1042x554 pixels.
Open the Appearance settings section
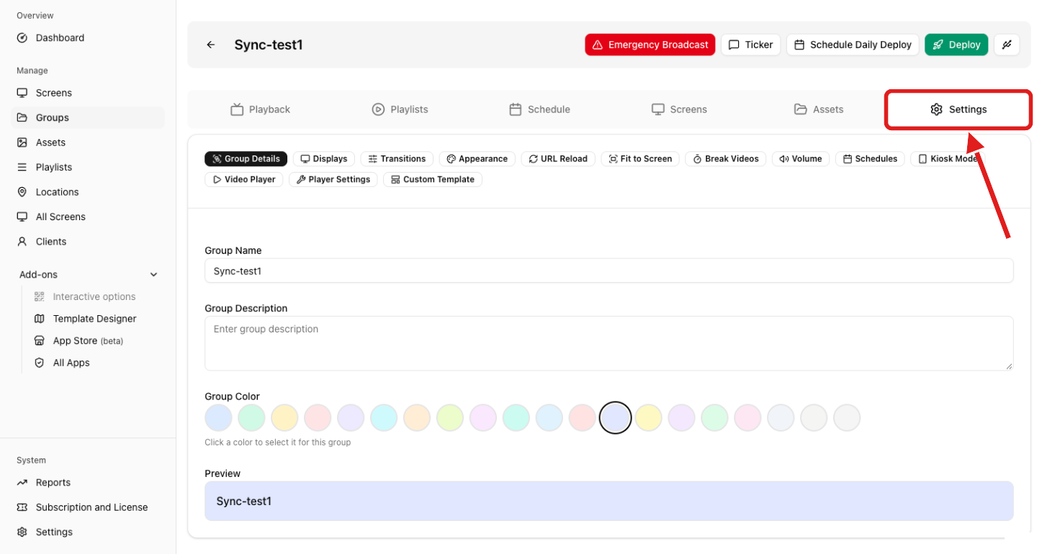point(477,159)
